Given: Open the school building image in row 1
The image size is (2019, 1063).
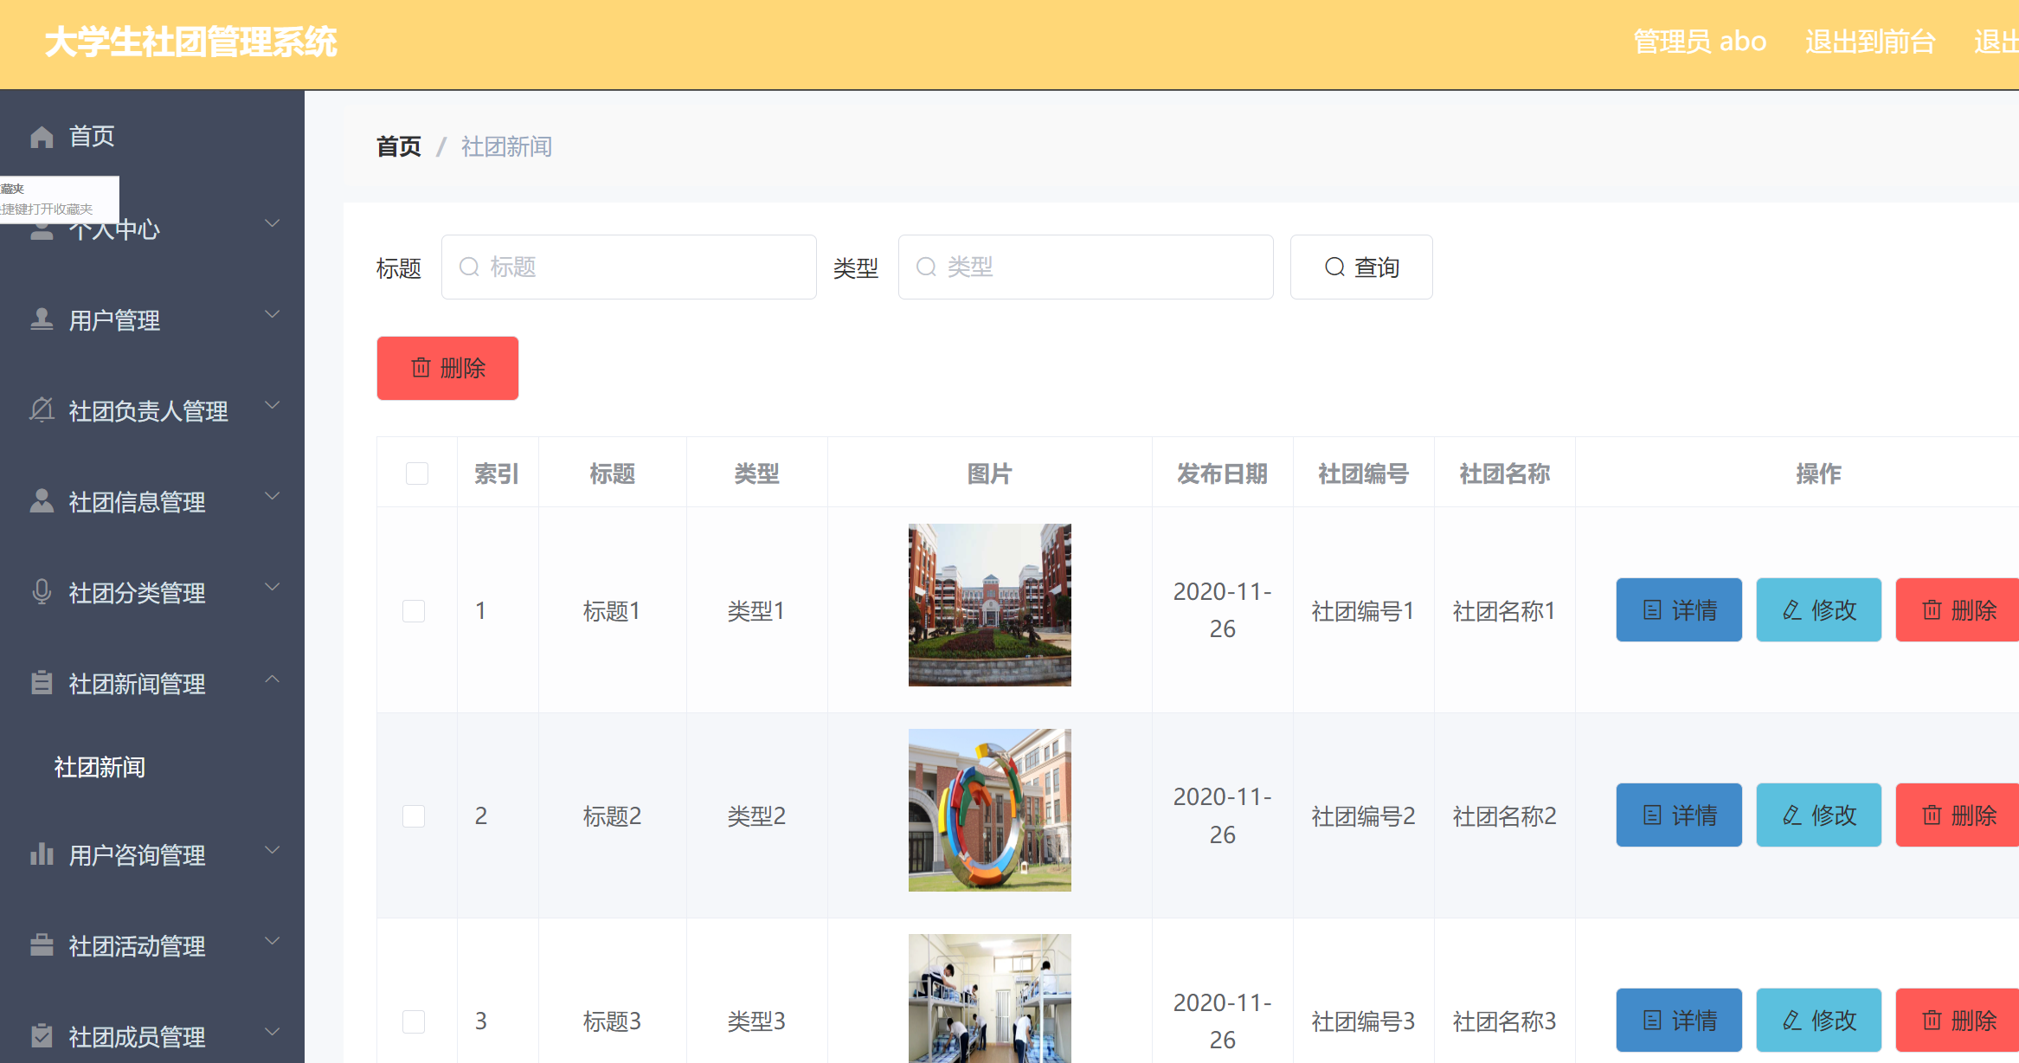Looking at the screenshot, I should point(990,605).
